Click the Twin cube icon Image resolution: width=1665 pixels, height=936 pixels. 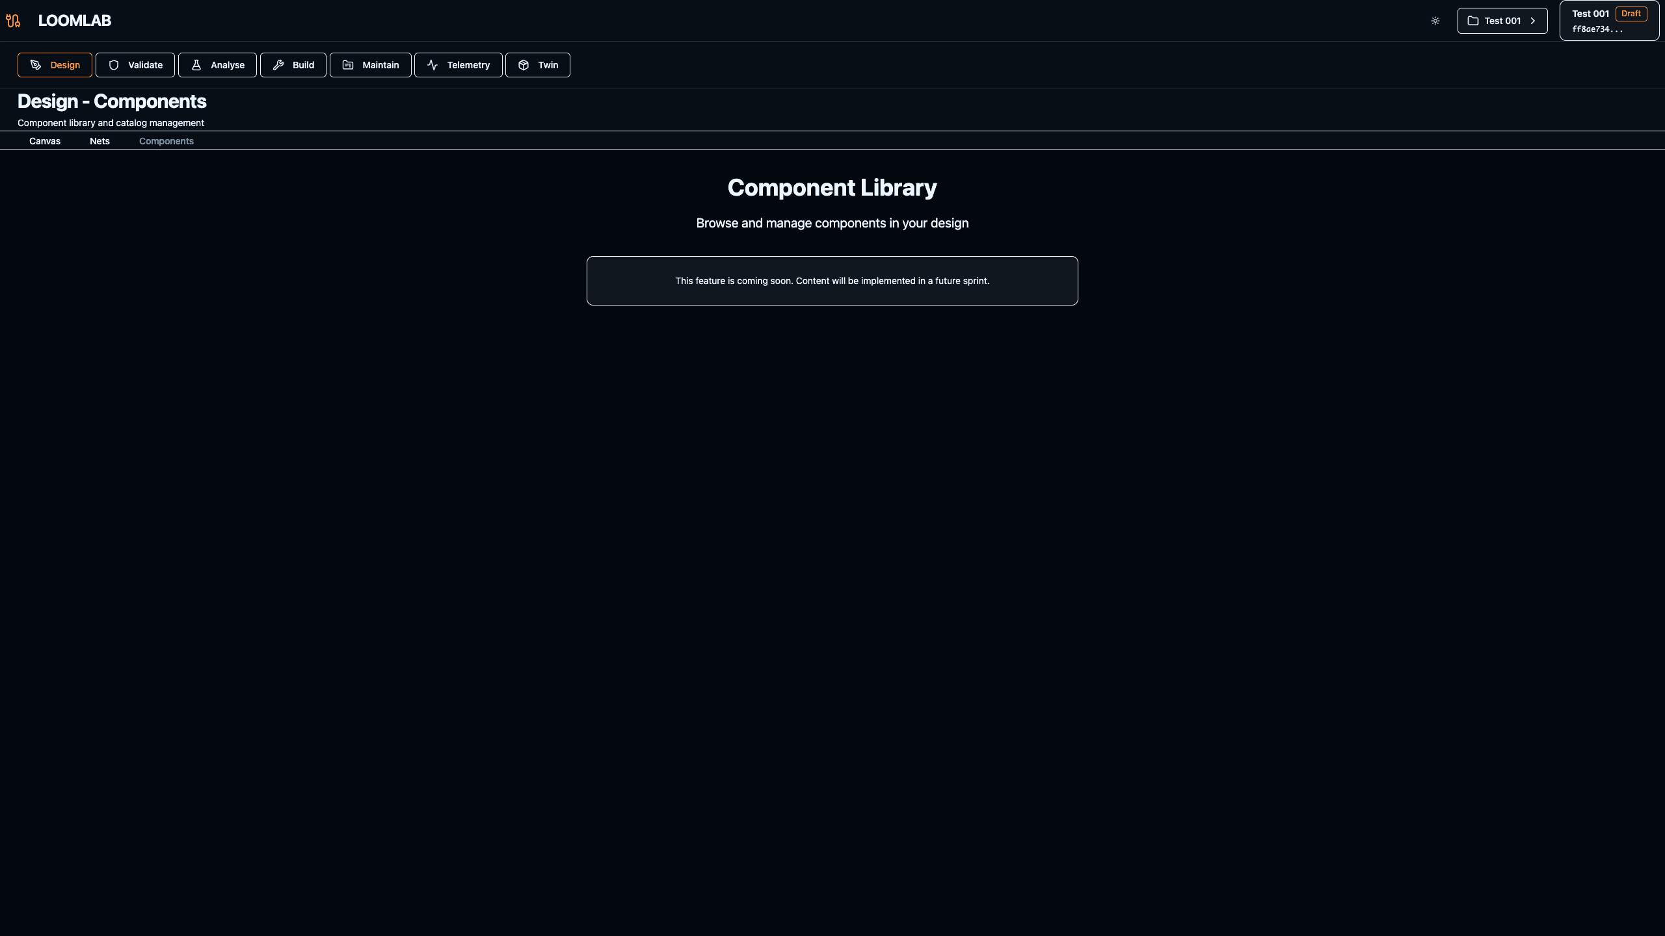pyautogui.click(x=524, y=64)
